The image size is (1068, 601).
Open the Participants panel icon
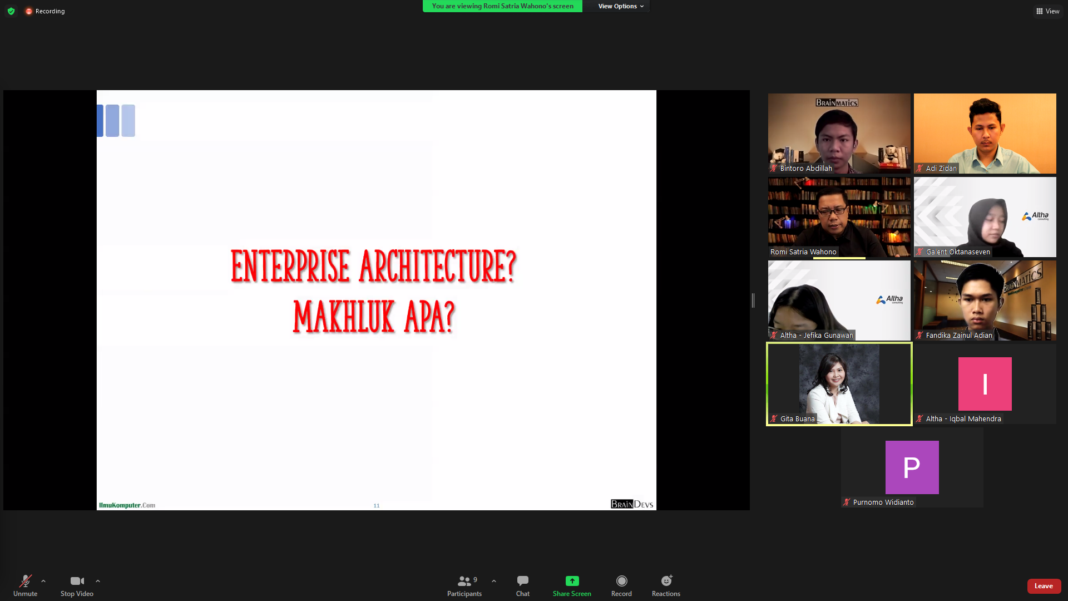(x=464, y=581)
